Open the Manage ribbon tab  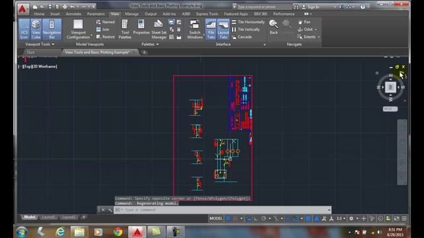point(132,14)
